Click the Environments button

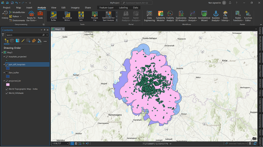click(17, 21)
